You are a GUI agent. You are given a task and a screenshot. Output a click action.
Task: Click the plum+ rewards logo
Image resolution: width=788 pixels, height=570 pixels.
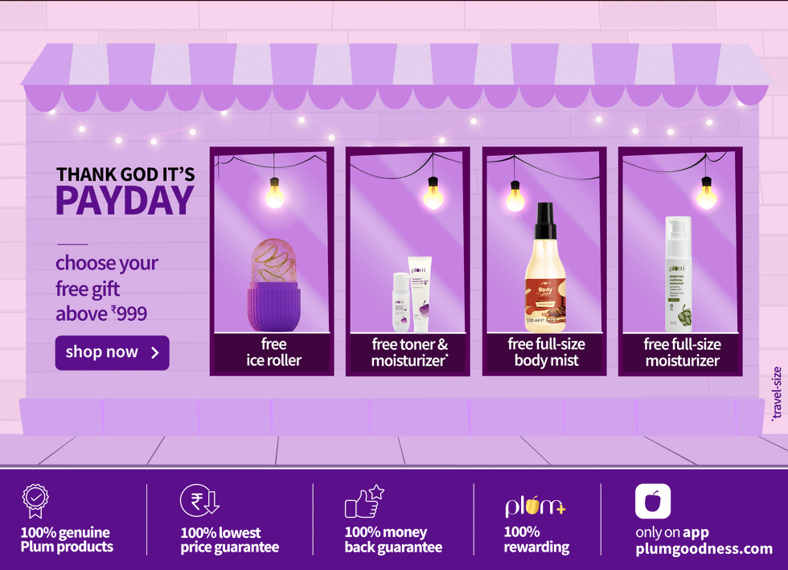(x=536, y=506)
